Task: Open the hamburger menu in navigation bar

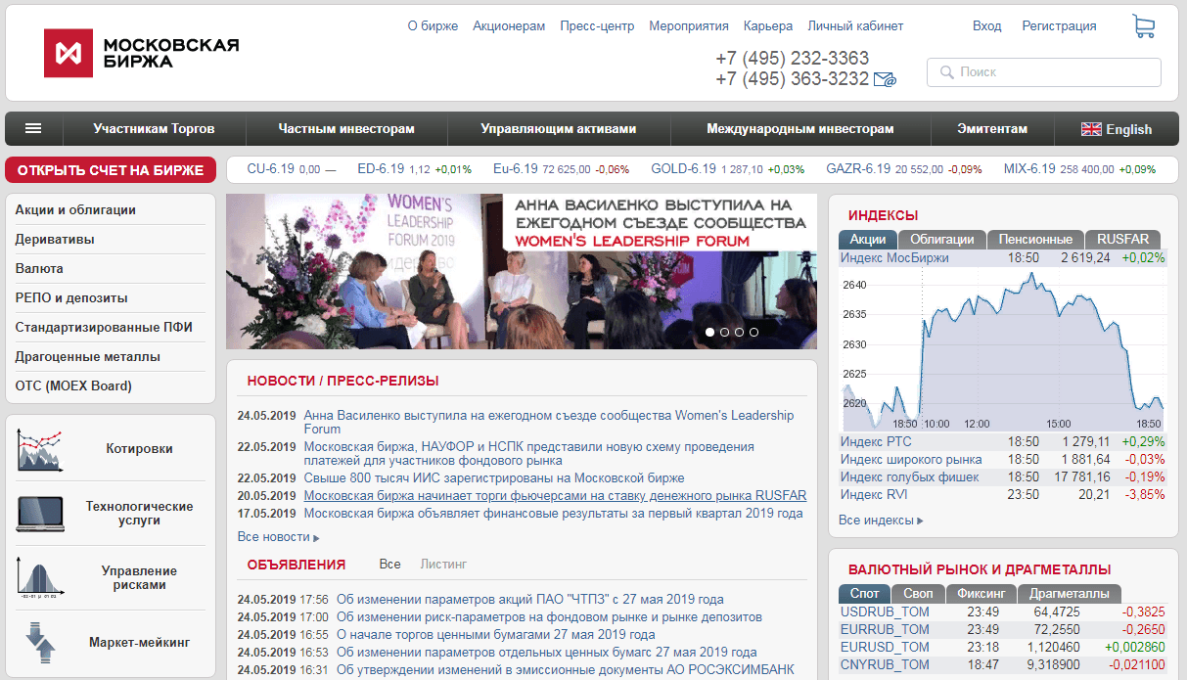Action: tap(33, 128)
